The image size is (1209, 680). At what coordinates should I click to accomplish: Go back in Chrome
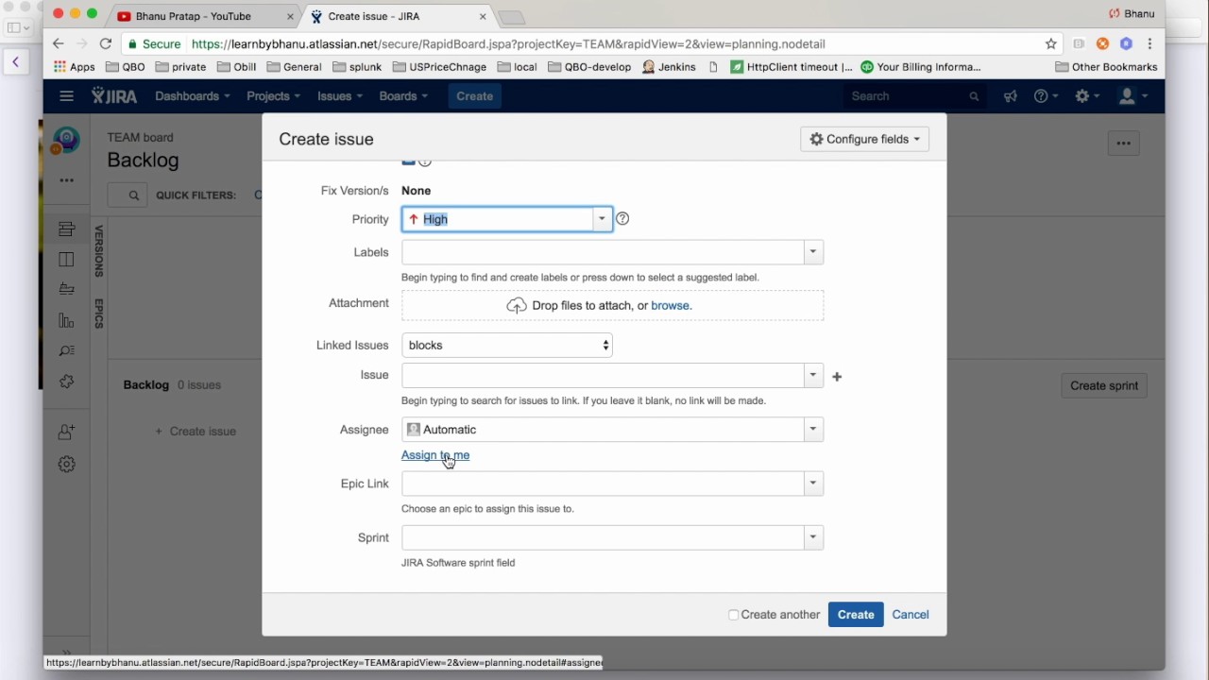(58, 43)
